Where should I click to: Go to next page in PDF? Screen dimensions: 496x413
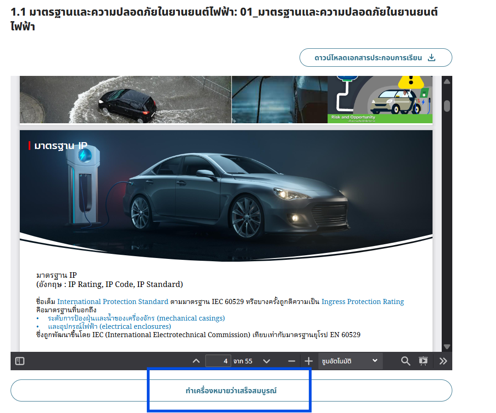pyautogui.click(x=266, y=361)
